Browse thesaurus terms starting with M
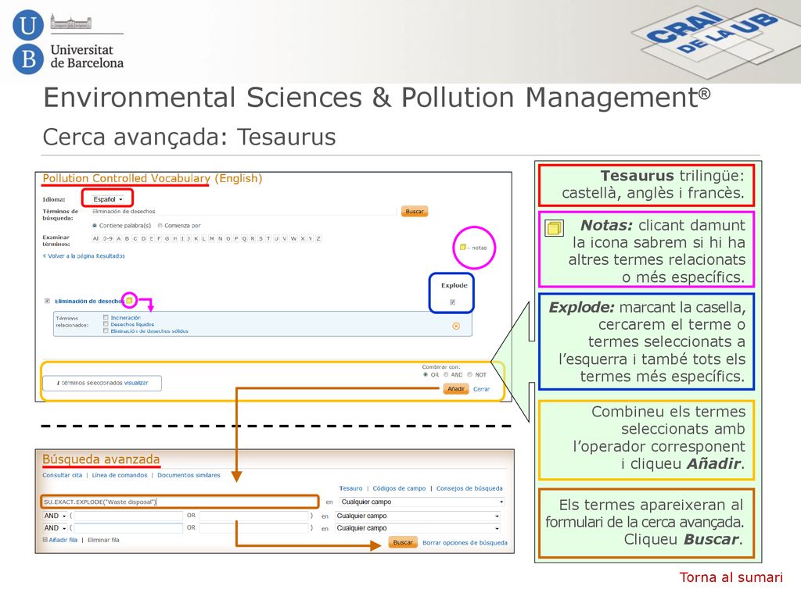The image size is (801, 600). click(212, 239)
